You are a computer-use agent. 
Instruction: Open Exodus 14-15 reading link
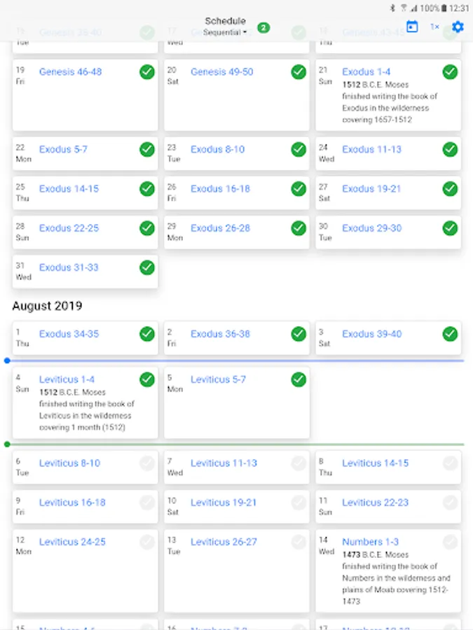coord(69,188)
